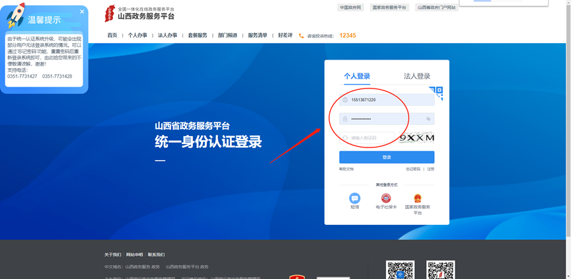Visit the 中国政府网 link
This screenshot has height=279, width=571.
pos(351,7)
